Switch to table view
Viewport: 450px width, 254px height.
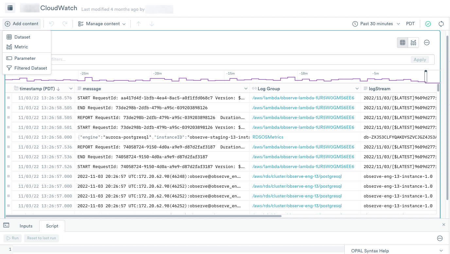(403, 42)
